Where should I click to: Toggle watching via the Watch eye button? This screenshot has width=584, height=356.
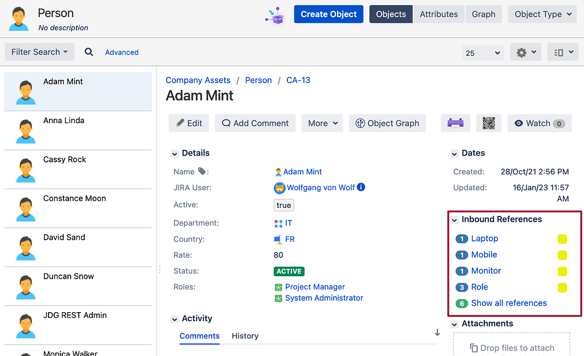click(x=540, y=123)
